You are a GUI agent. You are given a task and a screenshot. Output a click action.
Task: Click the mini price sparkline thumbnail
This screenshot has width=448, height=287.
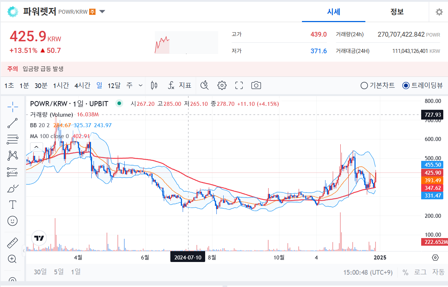186,43
